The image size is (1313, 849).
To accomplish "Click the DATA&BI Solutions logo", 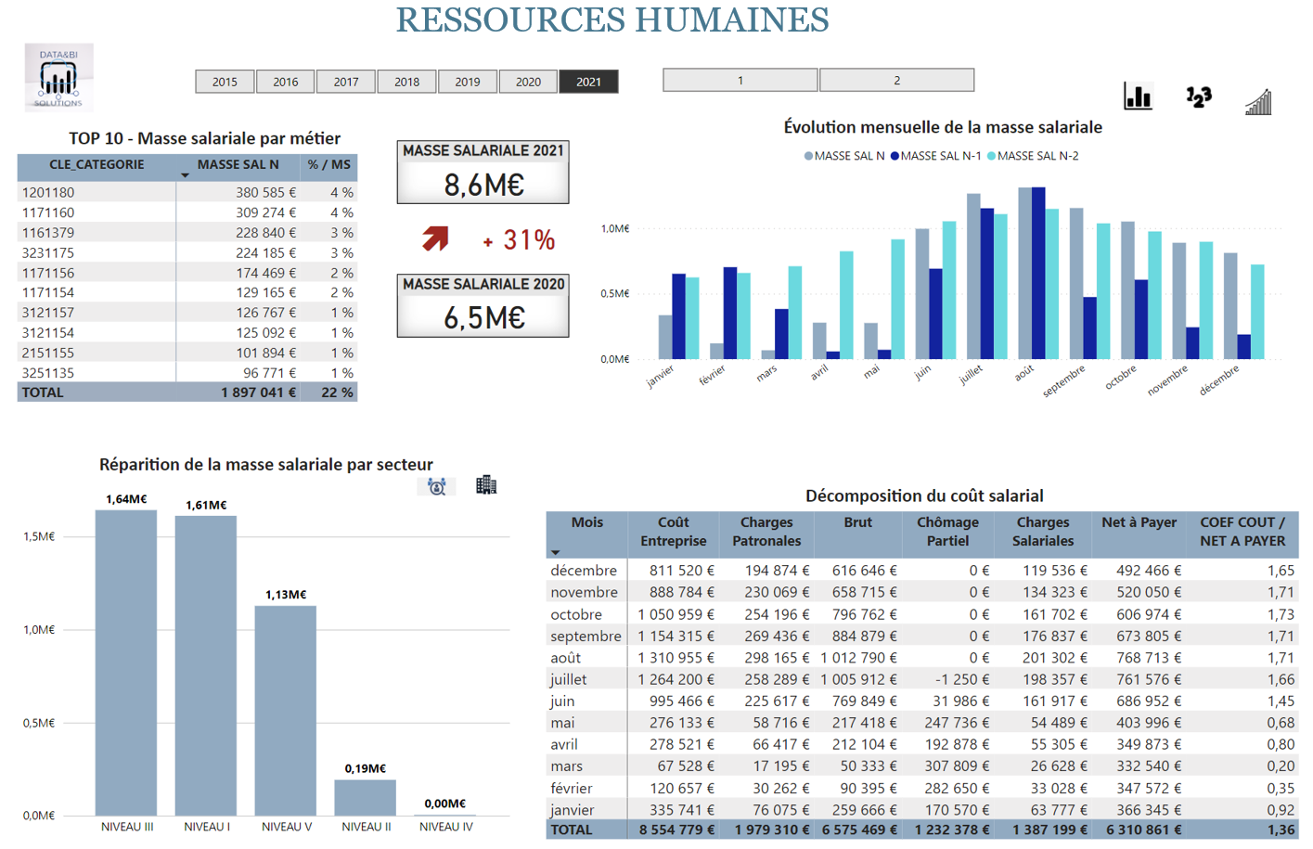I will (x=59, y=79).
